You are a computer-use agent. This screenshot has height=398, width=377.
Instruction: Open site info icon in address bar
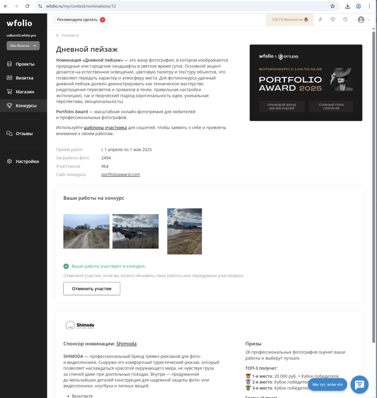click(40, 6)
